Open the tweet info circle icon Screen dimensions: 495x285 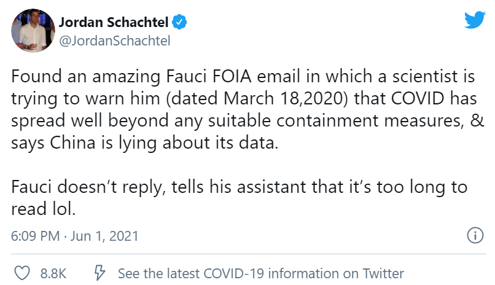(474, 235)
